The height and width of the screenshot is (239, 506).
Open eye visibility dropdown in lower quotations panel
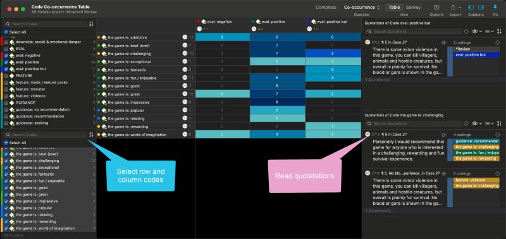pyautogui.click(x=477, y=123)
